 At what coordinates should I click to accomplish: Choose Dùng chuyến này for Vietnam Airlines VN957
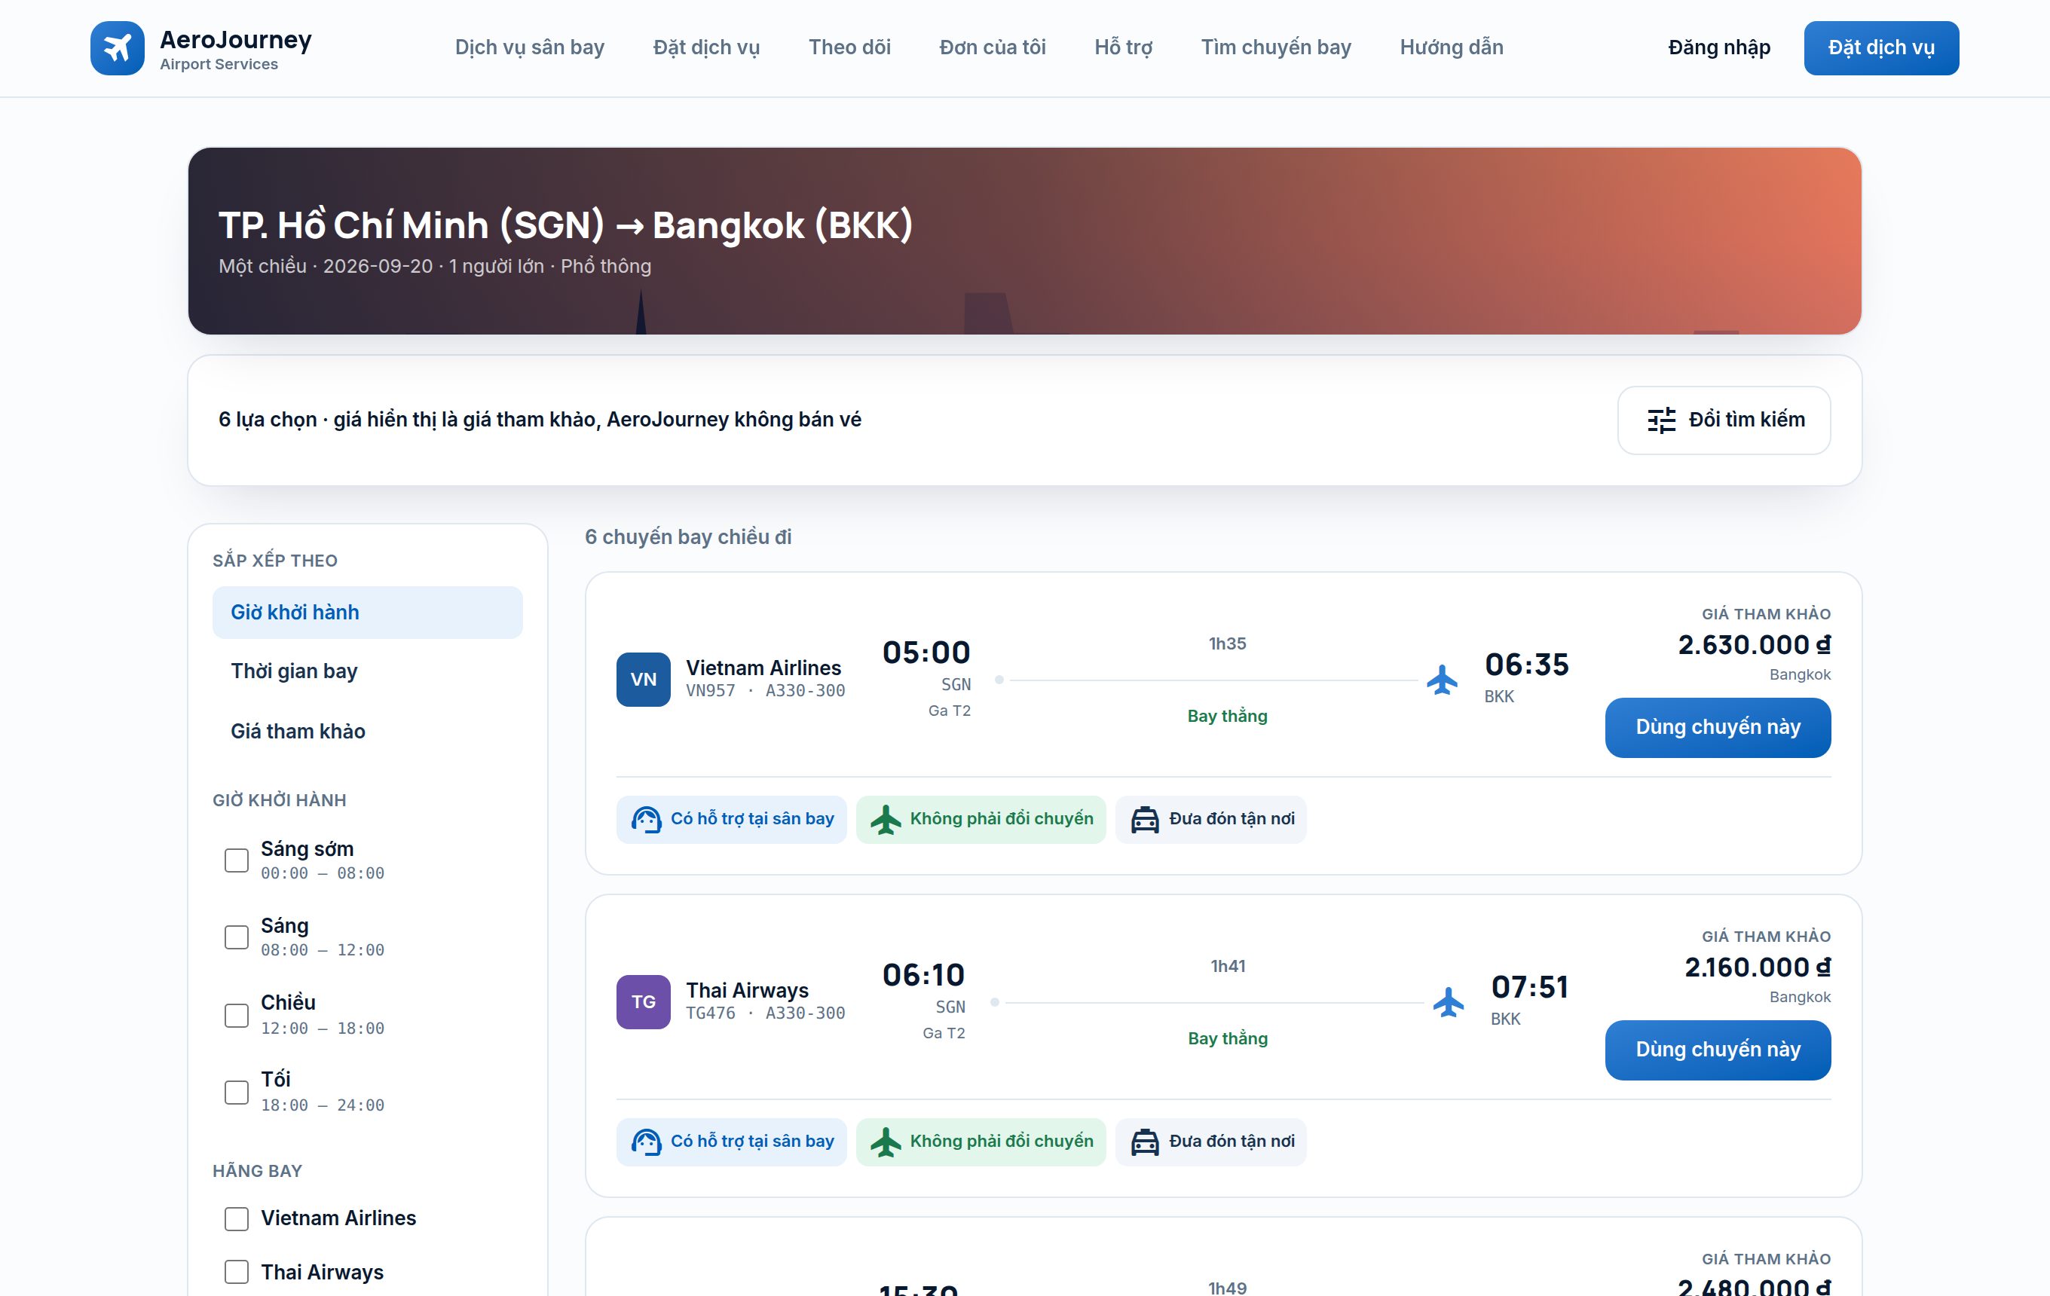1718,728
